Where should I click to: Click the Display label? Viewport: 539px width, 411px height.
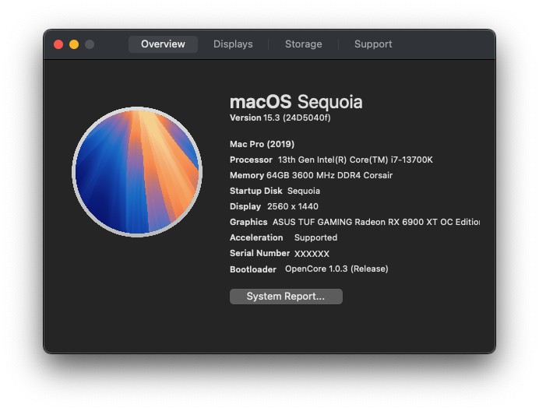245,206
